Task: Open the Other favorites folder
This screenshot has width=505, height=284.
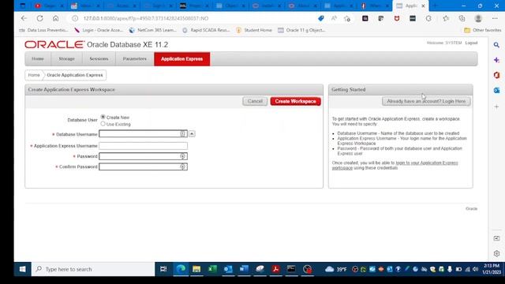Action: pos(482,30)
